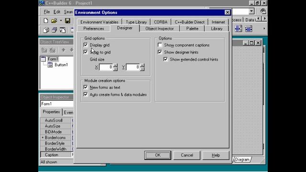Decrease grid size Y with down spinner
This screenshot has height=172, width=306.
(142, 69)
